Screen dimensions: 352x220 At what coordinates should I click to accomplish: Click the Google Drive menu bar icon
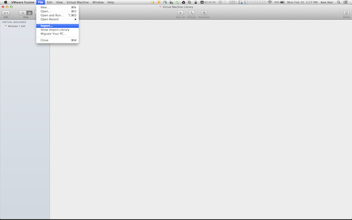183,2
